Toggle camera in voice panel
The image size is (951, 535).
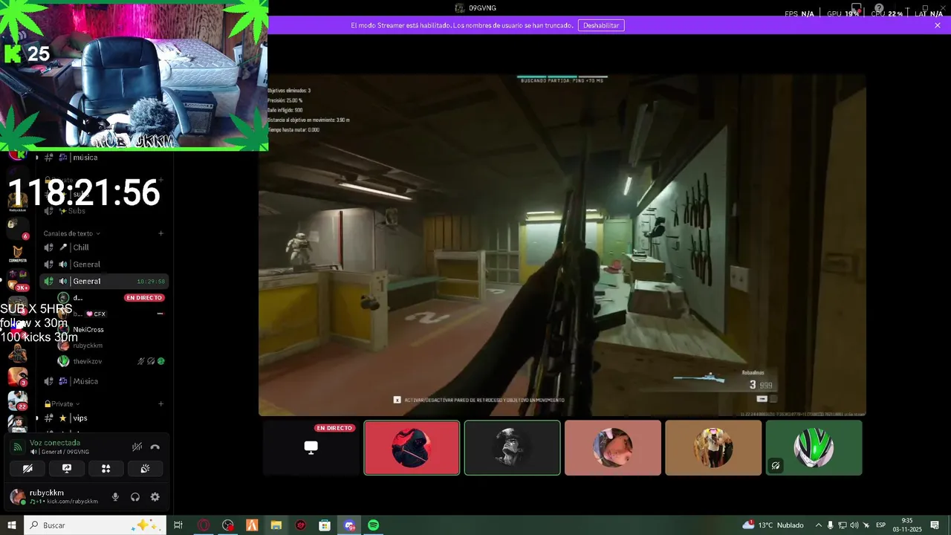pyautogui.click(x=27, y=469)
